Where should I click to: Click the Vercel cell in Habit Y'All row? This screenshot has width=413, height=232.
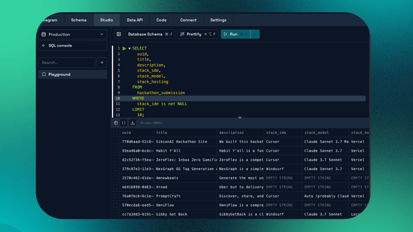(x=359, y=150)
